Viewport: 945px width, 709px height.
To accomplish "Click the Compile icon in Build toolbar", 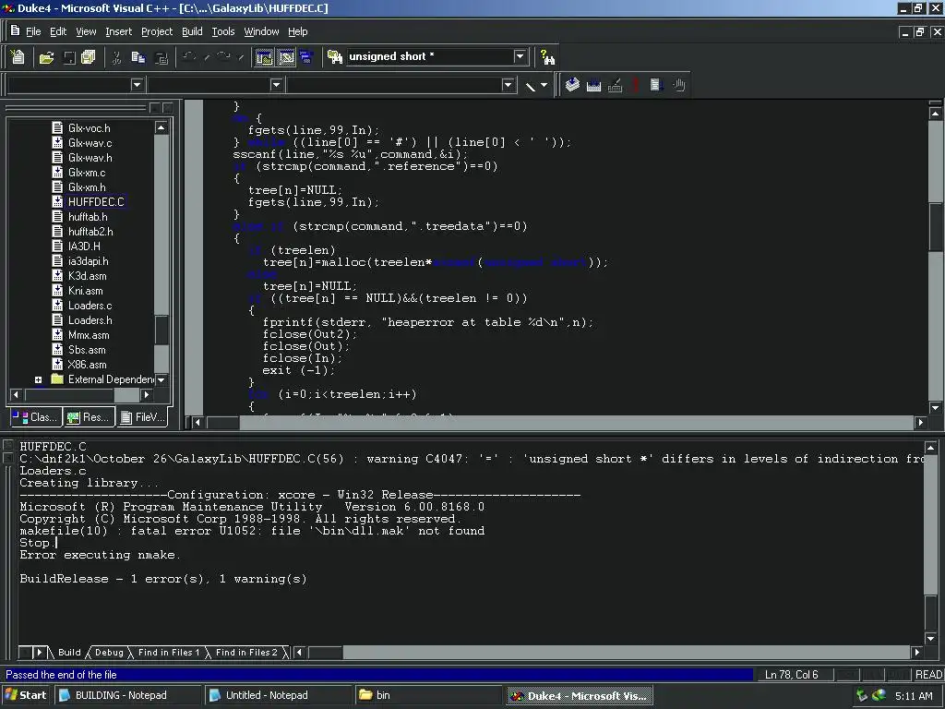I will [572, 85].
